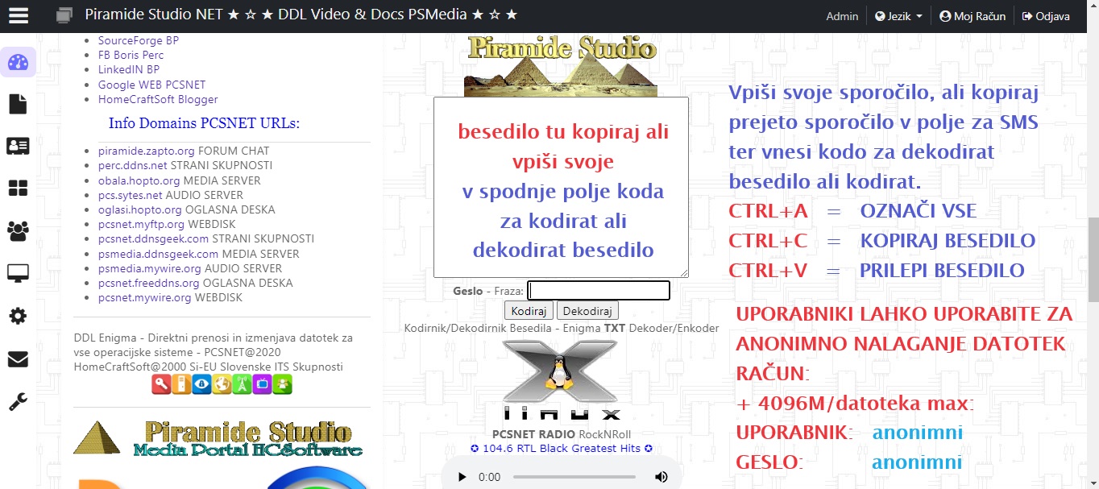The height and width of the screenshot is (489, 1099).
Task: Open the SourceForge BP link
Action: pyautogui.click(x=139, y=40)
